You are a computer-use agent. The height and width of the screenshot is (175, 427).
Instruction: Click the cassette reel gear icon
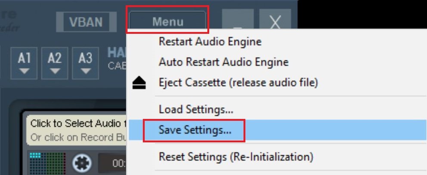(x=82, y=163)
